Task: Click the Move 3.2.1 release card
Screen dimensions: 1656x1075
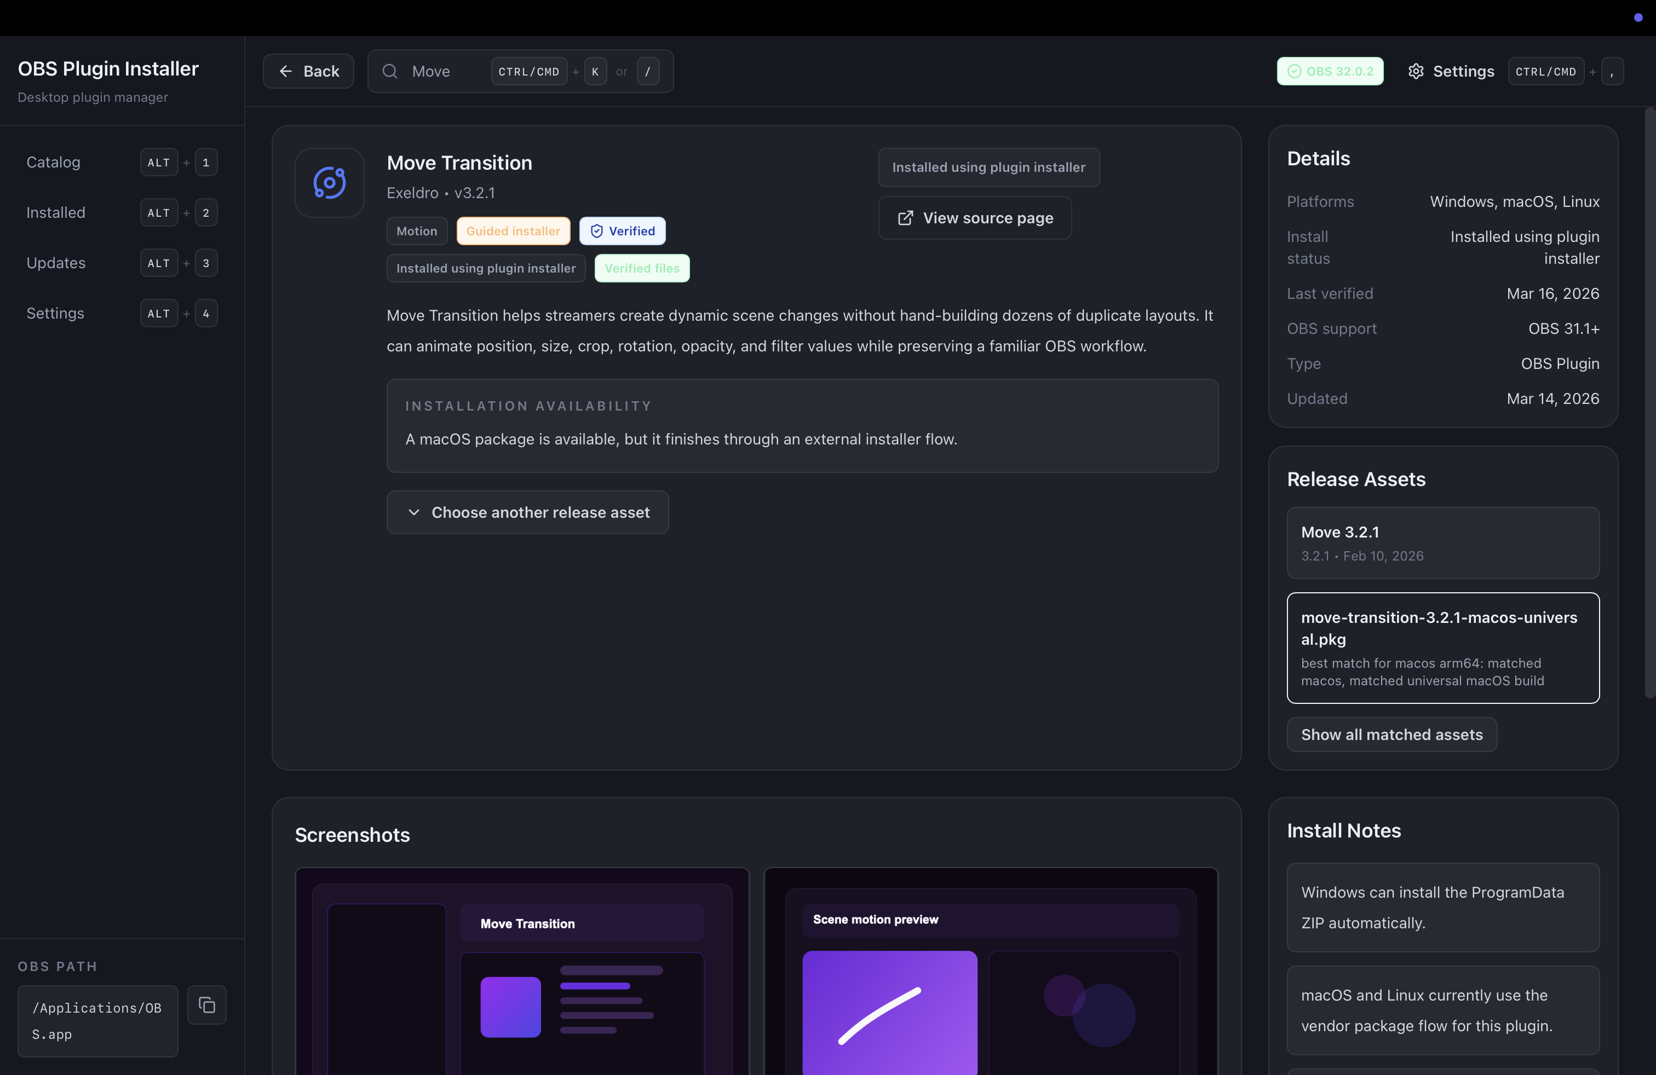Action: pos(1443,542)
